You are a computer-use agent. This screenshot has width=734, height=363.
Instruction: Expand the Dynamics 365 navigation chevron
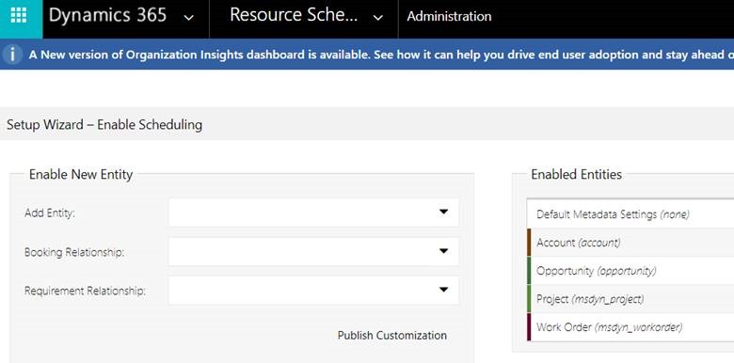click(x=188, y=18)
